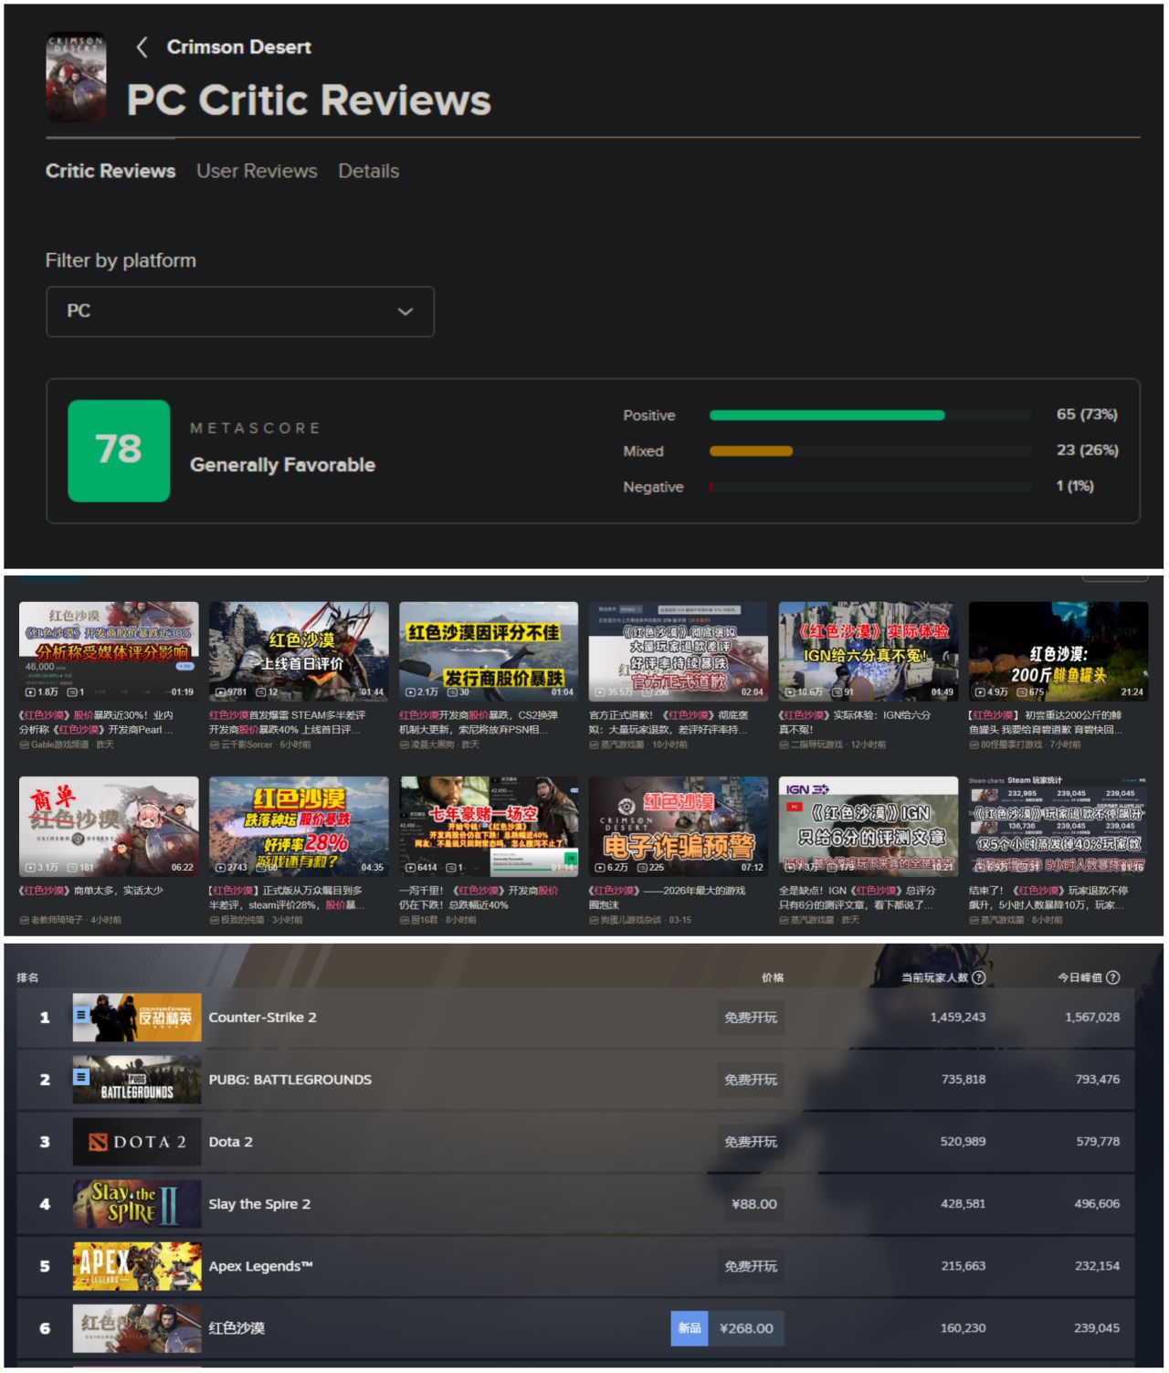Open the PUBG: BATTLEGROUNDS capsule image
The width and height of the screenshot is (1169, 1373).
point(137,1080)
